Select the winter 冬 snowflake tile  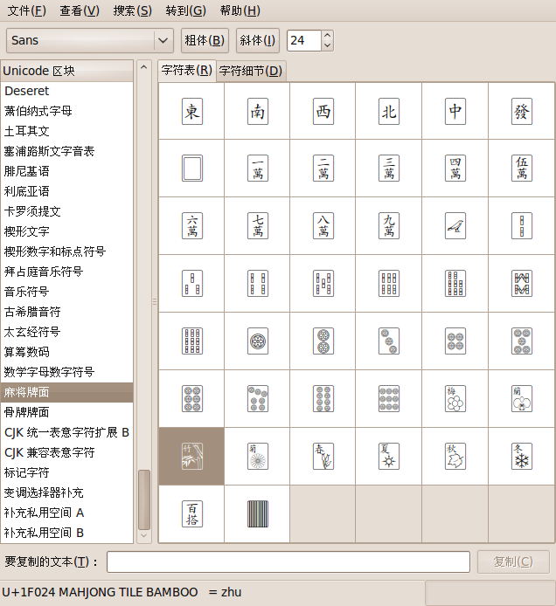pos(522,457)
